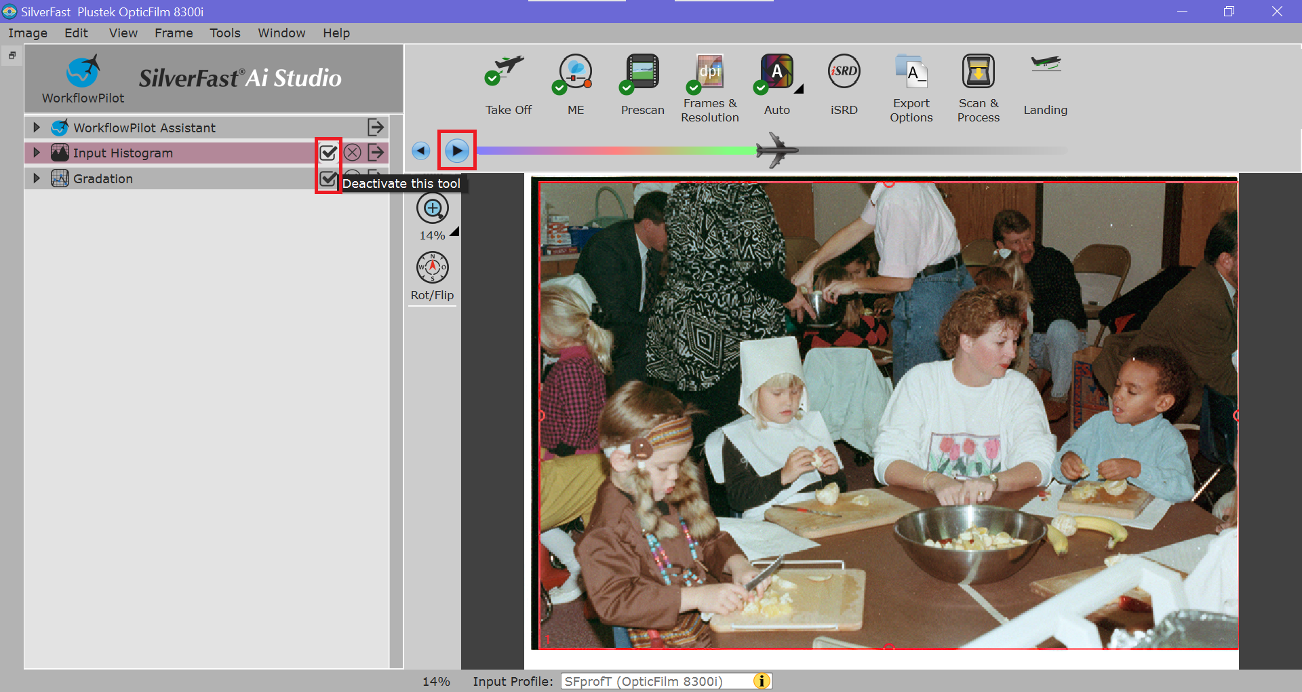Image resolution: width=1302 pixels, height=692 pixels.
Task: Open the Window menu
Action: tap(281, 33)
